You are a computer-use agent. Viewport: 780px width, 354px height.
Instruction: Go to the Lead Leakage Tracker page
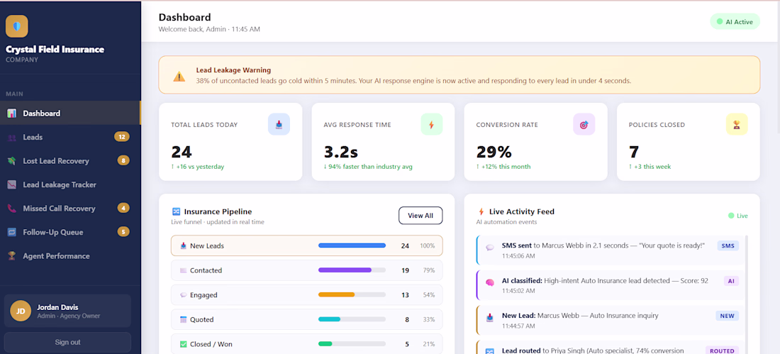[x=70, y=184]
